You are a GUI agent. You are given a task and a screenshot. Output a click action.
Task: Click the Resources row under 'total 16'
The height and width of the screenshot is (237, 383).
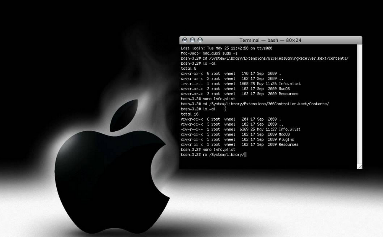click(240, 144)
